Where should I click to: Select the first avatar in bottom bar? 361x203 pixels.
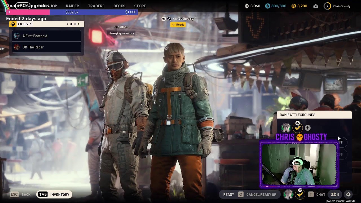click(288, 195)
